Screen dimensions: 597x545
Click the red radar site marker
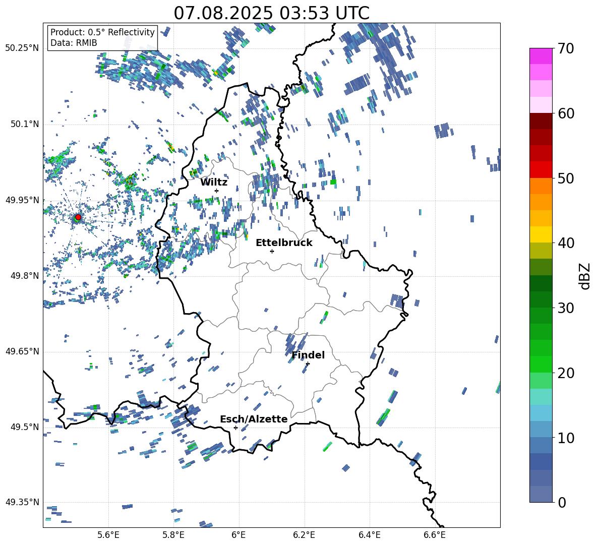pos(78,217)
